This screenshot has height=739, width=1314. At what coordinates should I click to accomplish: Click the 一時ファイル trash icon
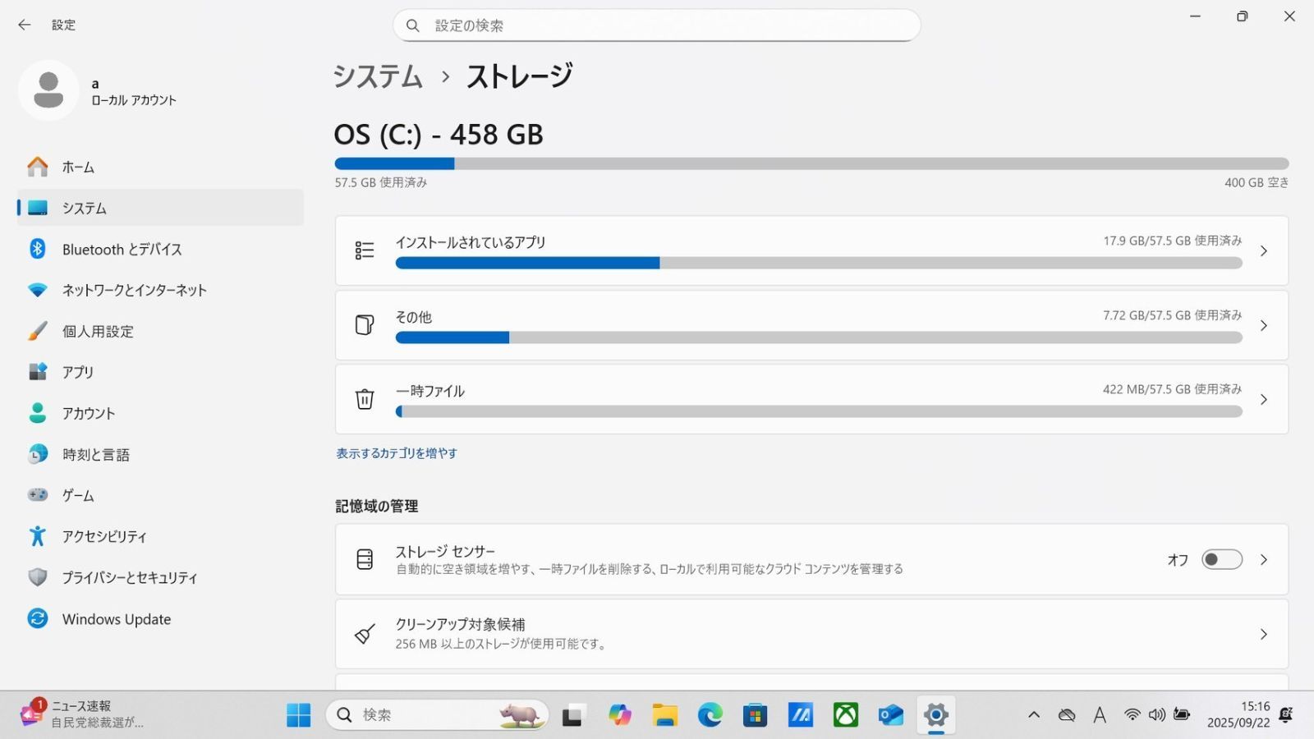365,399
